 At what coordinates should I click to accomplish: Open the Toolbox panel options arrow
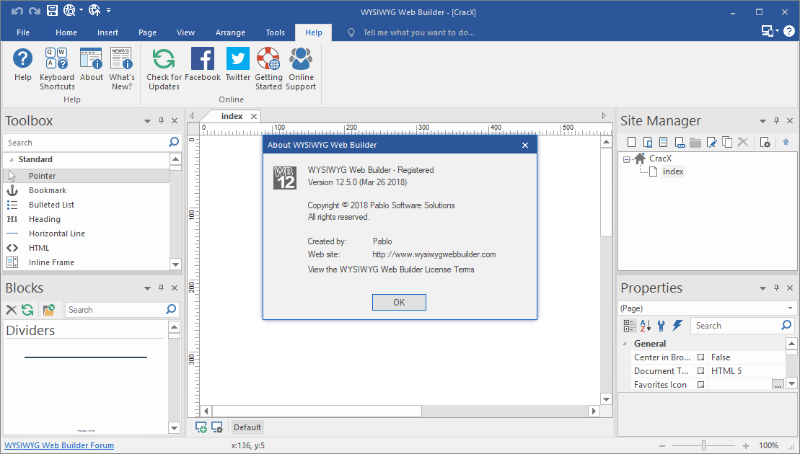[147, 121]
